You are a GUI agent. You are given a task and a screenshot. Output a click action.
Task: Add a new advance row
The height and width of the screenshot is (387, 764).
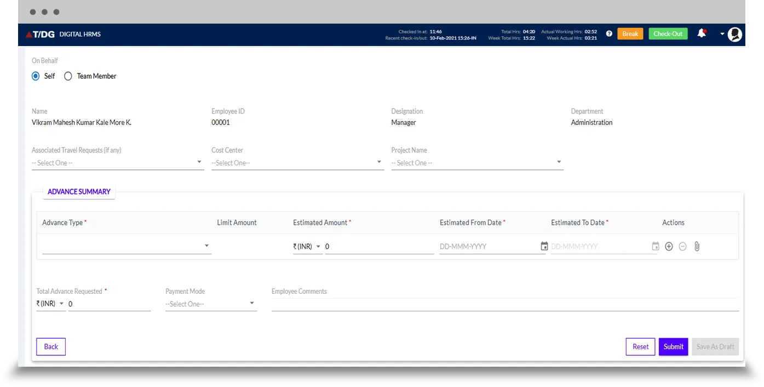coord(669,247)
